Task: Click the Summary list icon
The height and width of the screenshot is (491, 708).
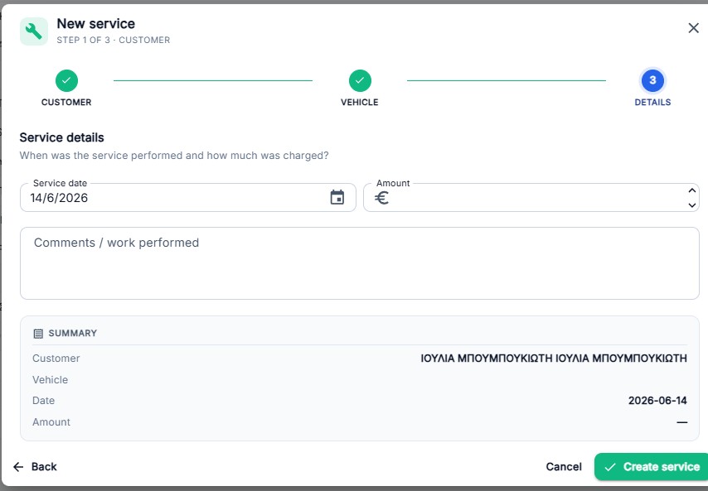Action: click(x=38, y=334)
